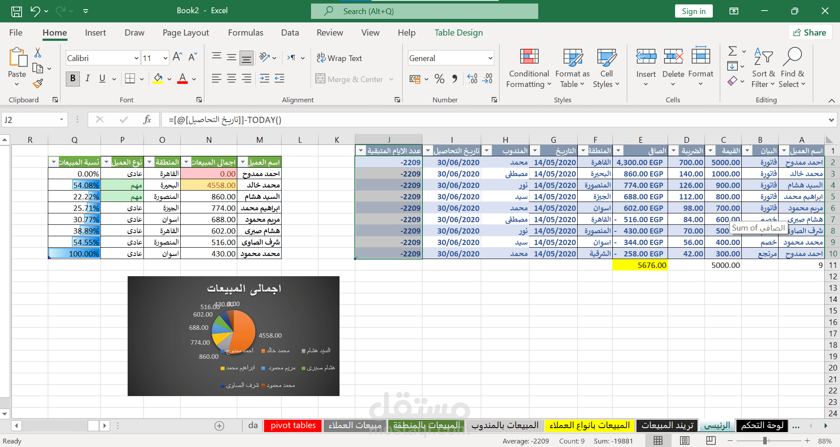The width and height of the screenshot is (840, 447).
Task: Toggle bottom vertical alignment
Action: point(247,58)
